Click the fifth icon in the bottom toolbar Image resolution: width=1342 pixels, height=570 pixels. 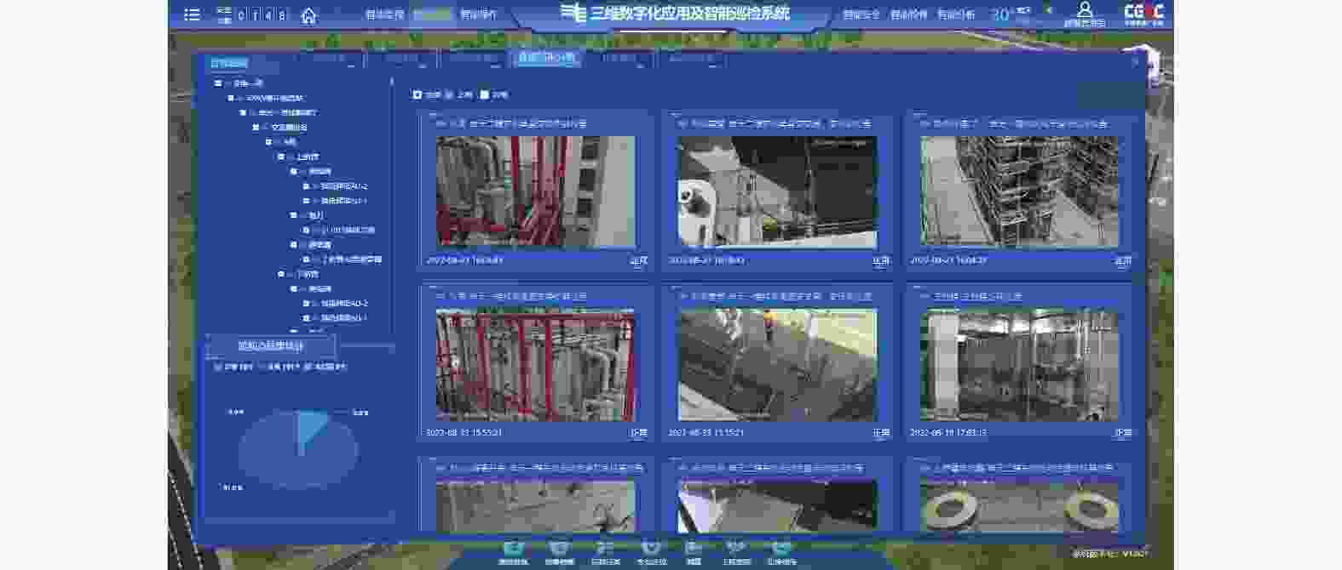694,549
